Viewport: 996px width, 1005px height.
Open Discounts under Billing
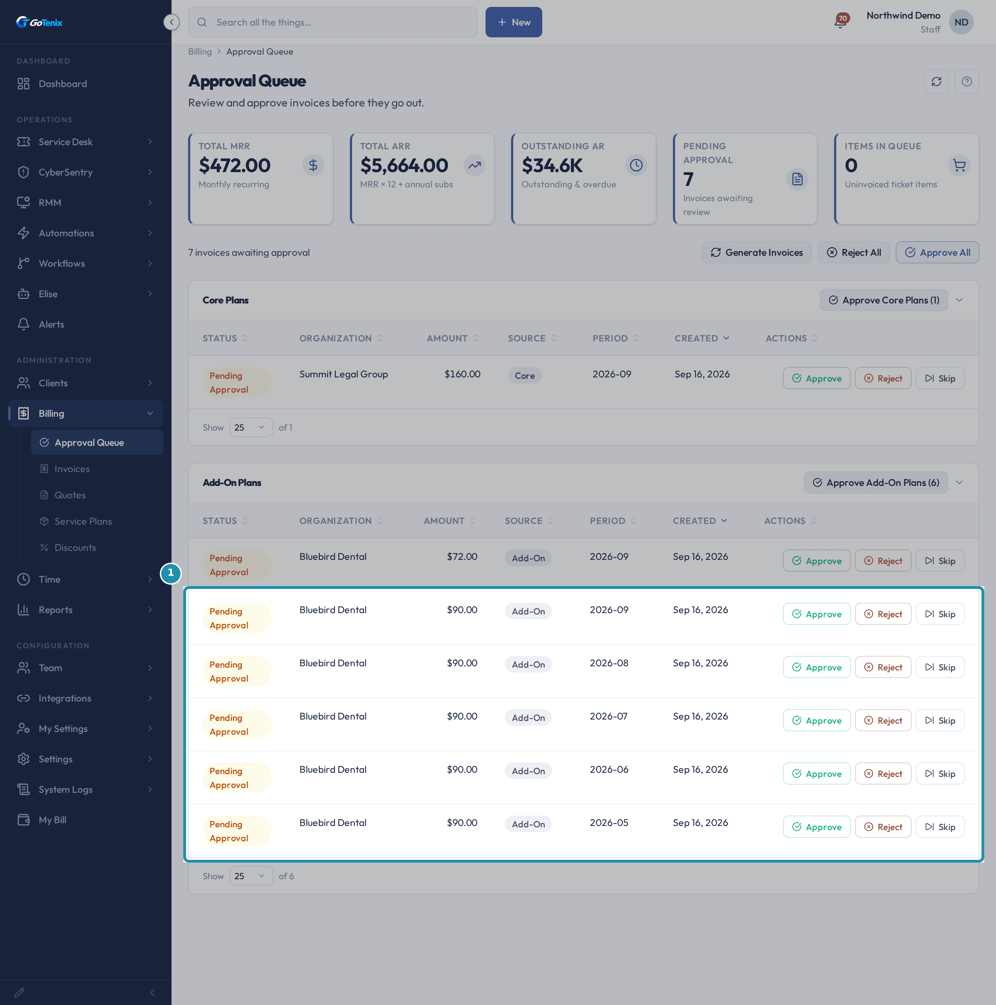(x=97, y=548)
